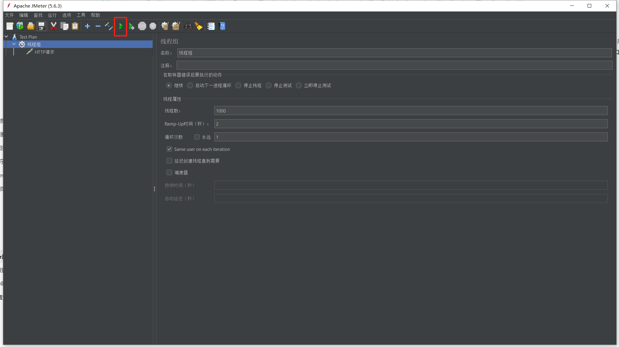This screenshot has width=619, height=347.
Task: Enable 延迟创建线程直到需要 checkbox
Action: pos(169,161)
